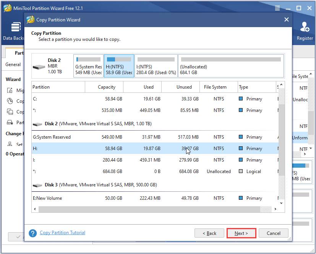Viewport: 316px width, 254px height.
Task: Click the list's scroll down arrow
Action: [281, 203]
